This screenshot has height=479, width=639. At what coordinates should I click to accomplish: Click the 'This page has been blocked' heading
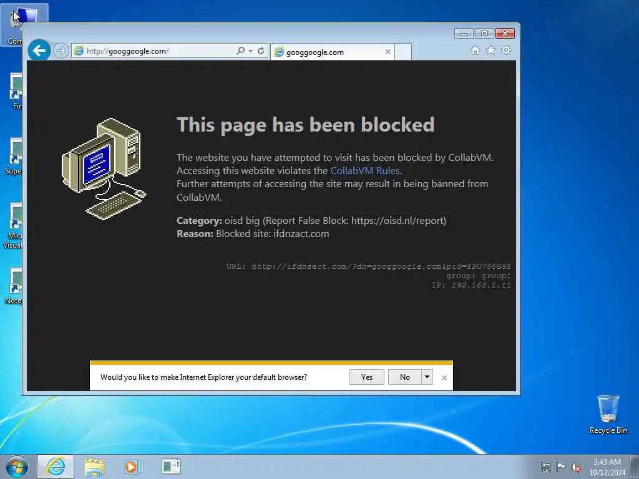306,125
